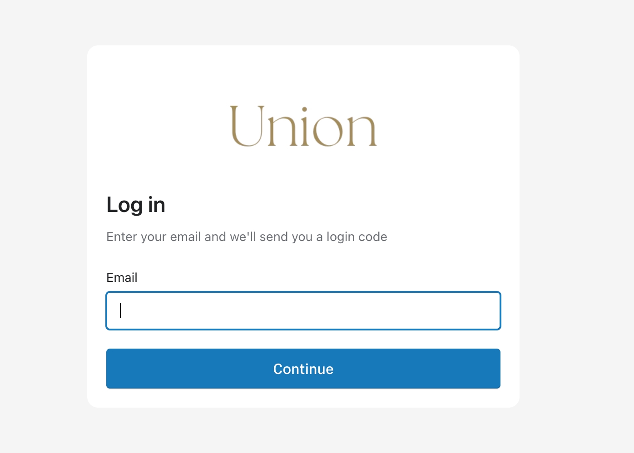Image resolution: width=634 pixels, height=453 pixels.
Task: Click the word "Continue" on the blue button
Action: (303, 369)
